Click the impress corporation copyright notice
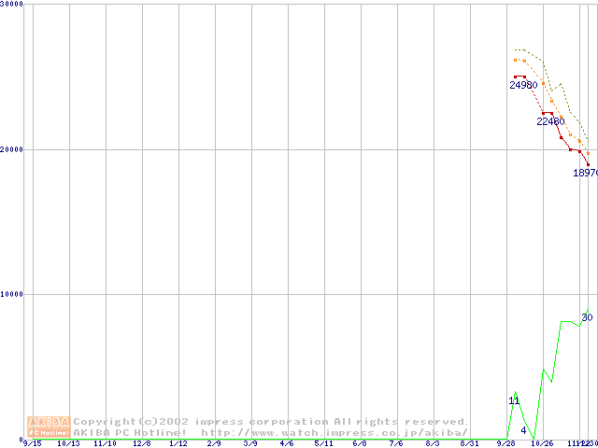 pos(271,422)
